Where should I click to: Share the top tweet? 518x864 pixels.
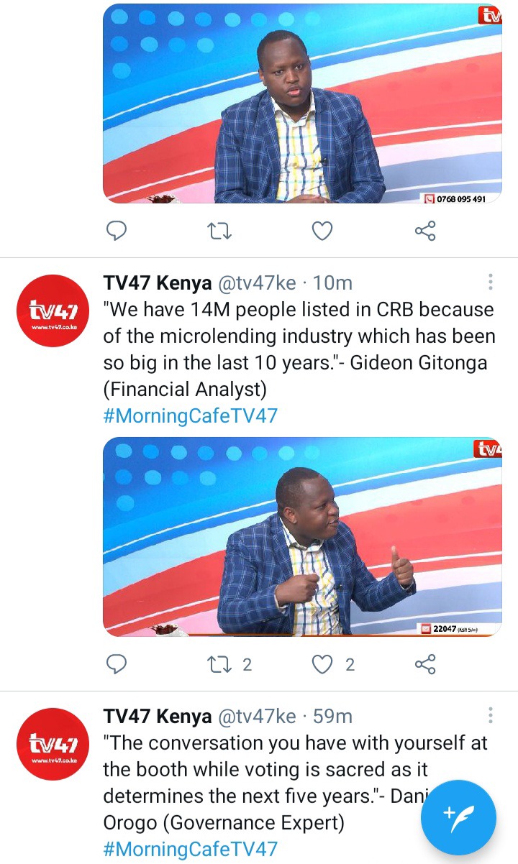pos(425,231)
